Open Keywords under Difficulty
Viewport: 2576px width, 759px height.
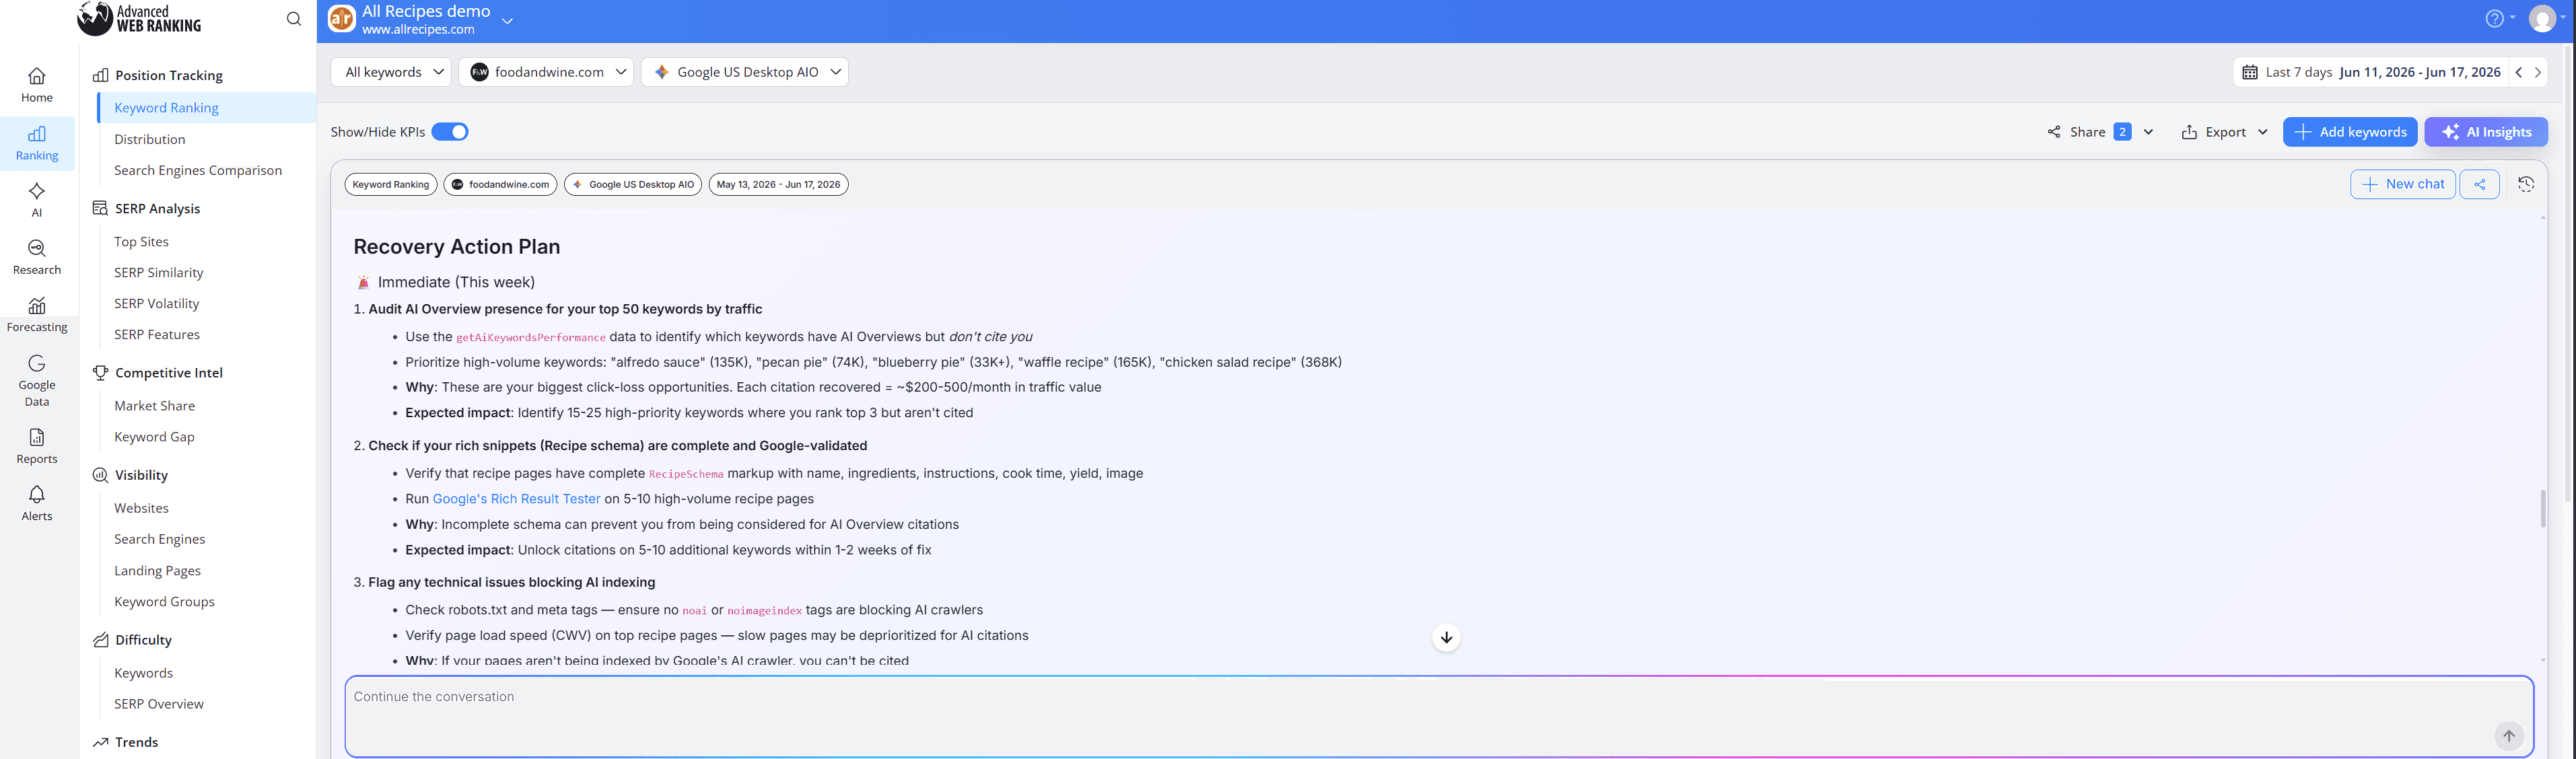point(143,673)
